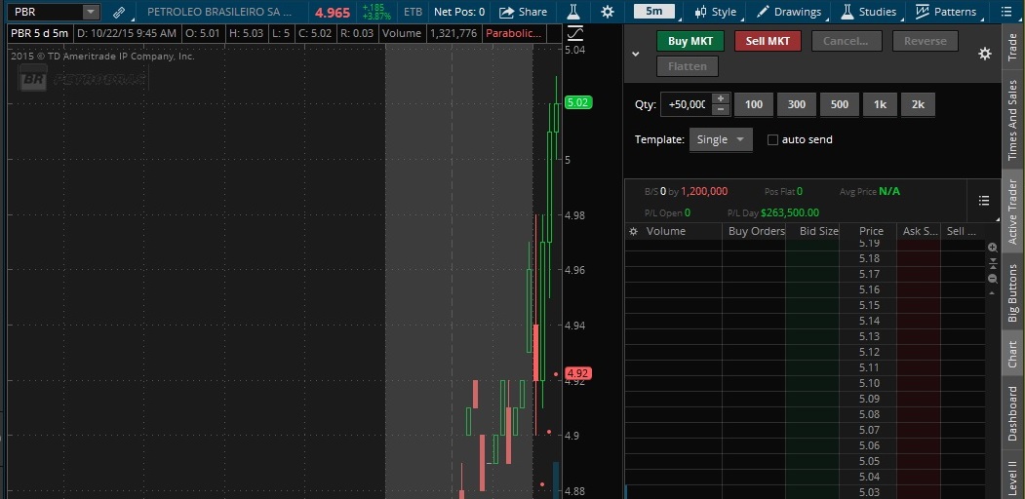Switch to the Dashboard side tab
This screenshot has height=499, width=1025.
(1012, 413)
